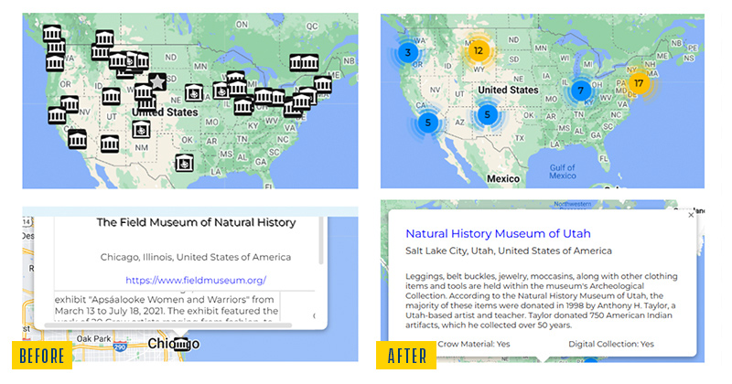Click the yellow cluster marker labeled 12
This screenshot has height=384, width=732.
[x=478, y=50]
